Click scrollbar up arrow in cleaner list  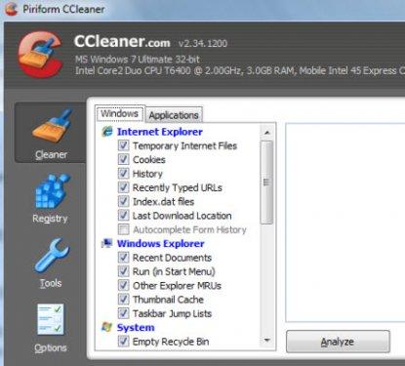click(267, 133)
